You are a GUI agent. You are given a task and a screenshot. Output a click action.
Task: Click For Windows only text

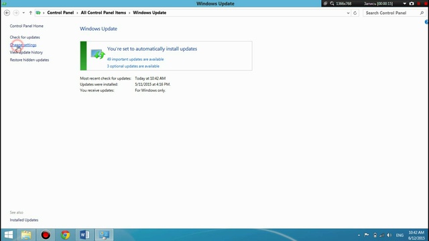pyautogui.click(x=150, y=90)
